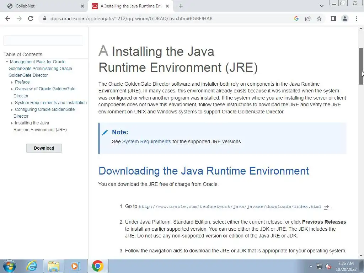The height and width of the screenshot is (273, 364).
Task: Share this page via share icon
Action: 308,18
